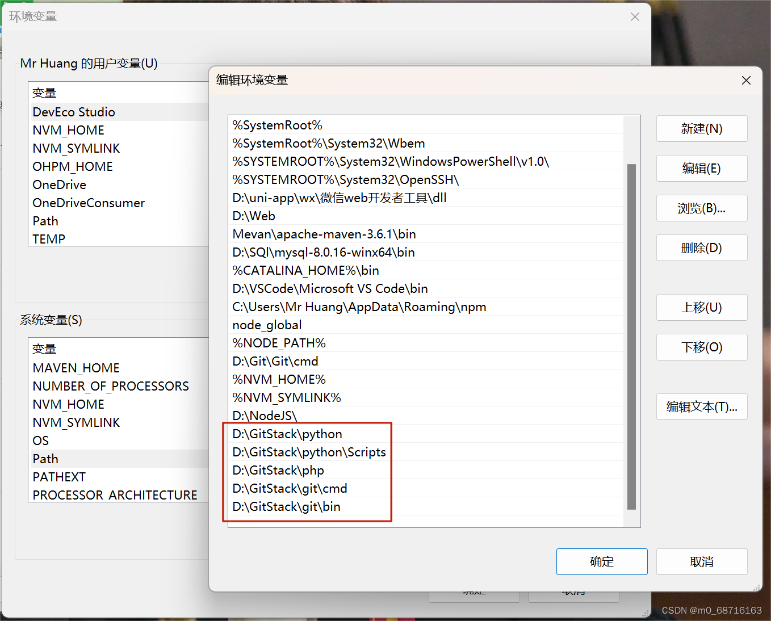Viewport: 771px width, 621px height.
Task: Select the D:\GitStack\git\bin entry
Action: 425,507
